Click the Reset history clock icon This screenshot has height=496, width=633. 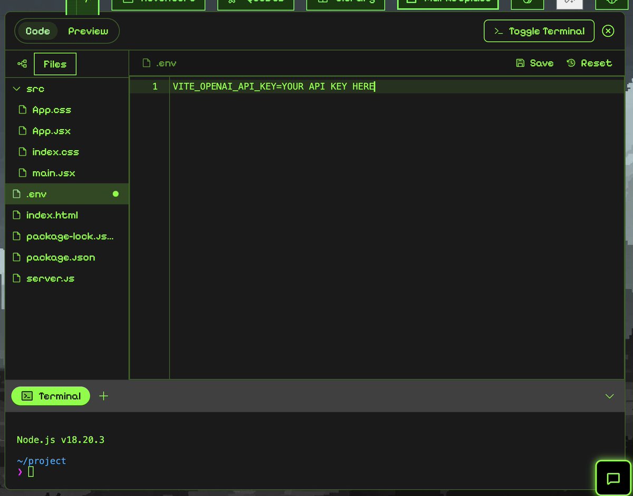571,63
